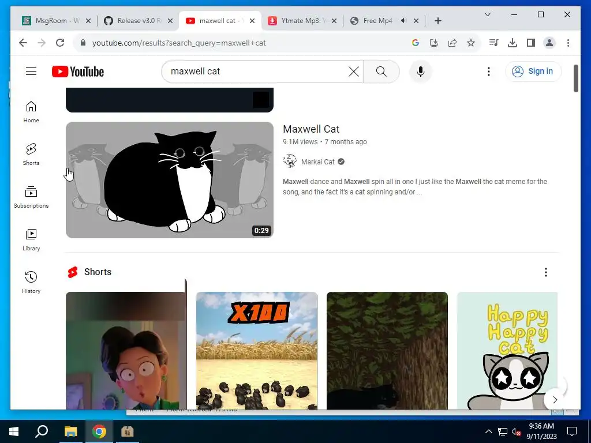The width and height of the screenshot is (591, 443).
Task: Open Chrome tab search dropdown
Action: coord(487,14)
